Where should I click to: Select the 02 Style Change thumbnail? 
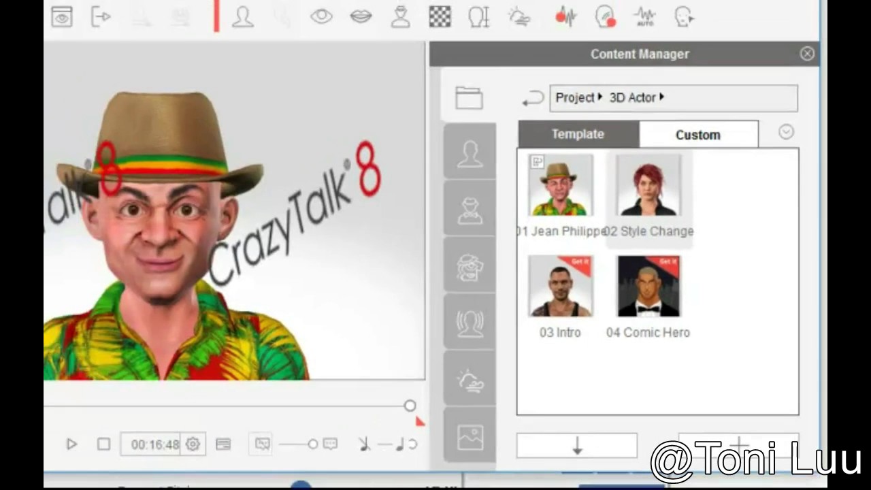[648, 185]
